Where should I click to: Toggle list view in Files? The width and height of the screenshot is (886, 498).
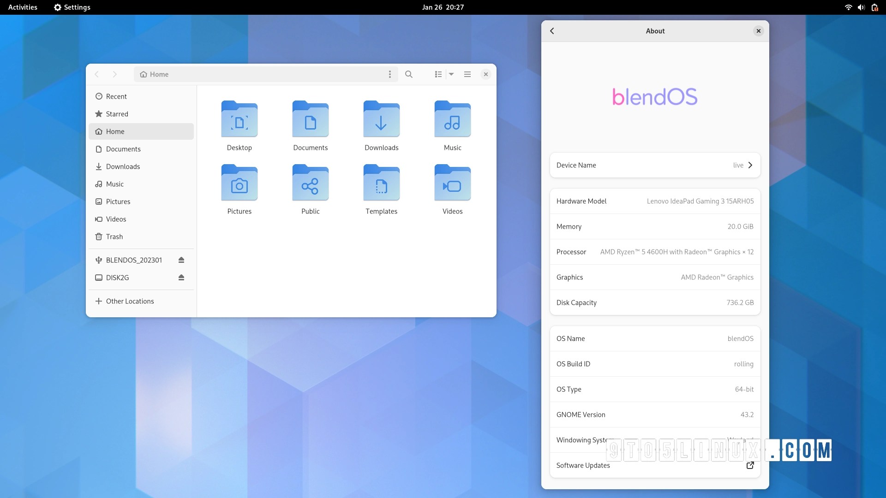click(x=438, y=74)
